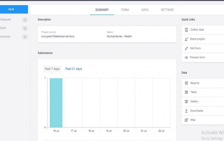Open the Gallery icon

pyautogui.click(x=186, y=102)
